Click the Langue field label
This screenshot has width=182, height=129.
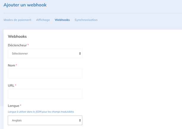click(13, 106)
